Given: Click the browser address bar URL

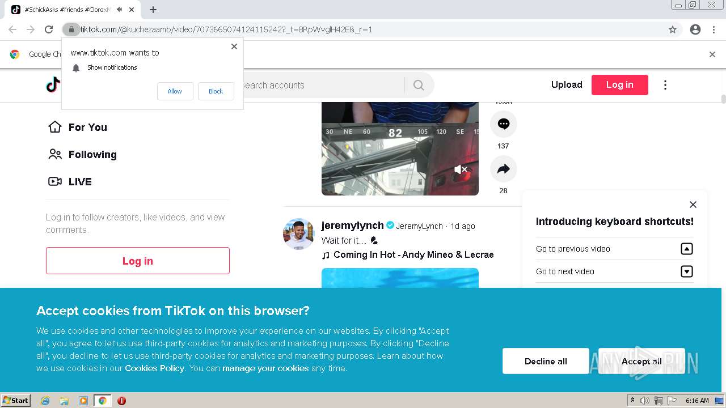Looking at the screenshot, I should click(x=227, y=29).
